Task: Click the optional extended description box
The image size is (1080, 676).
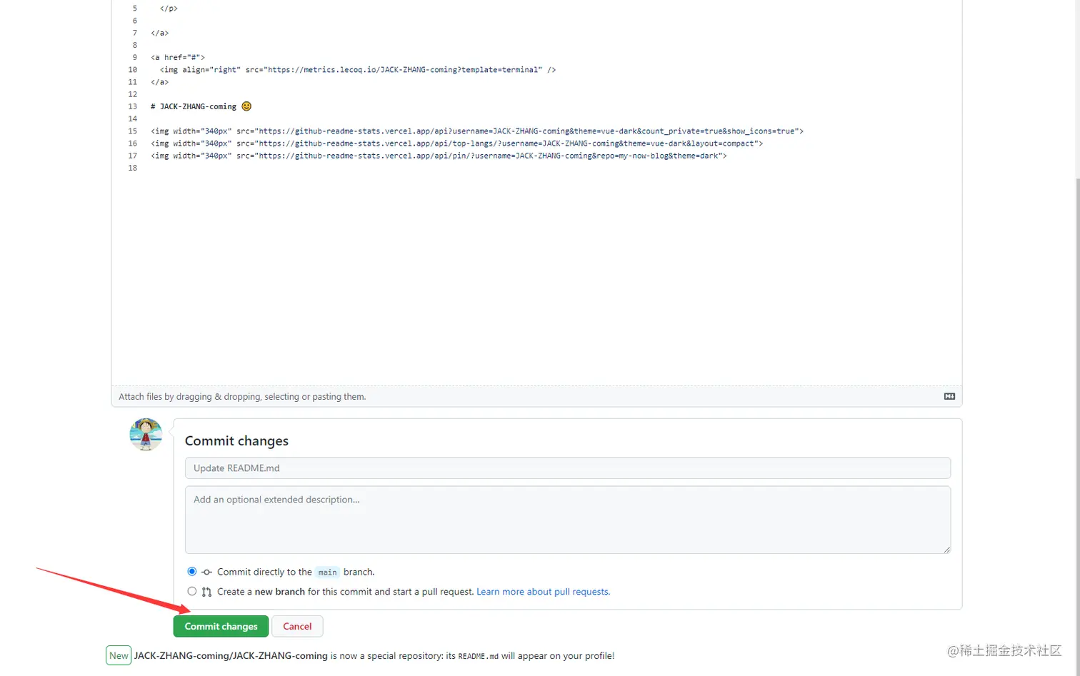Action: (x=567, y=520)
